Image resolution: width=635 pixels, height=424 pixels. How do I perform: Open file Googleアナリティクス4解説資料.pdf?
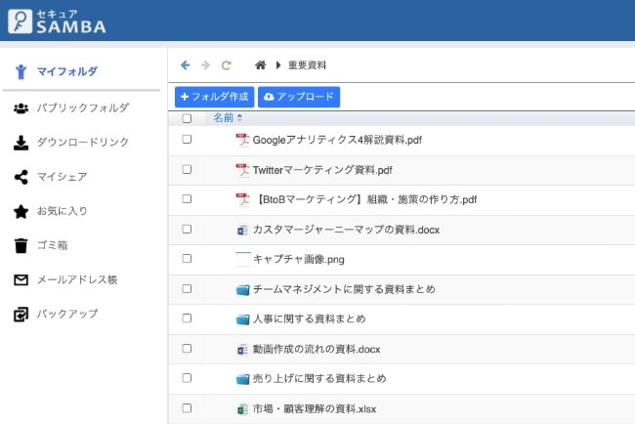click(337, 140)
